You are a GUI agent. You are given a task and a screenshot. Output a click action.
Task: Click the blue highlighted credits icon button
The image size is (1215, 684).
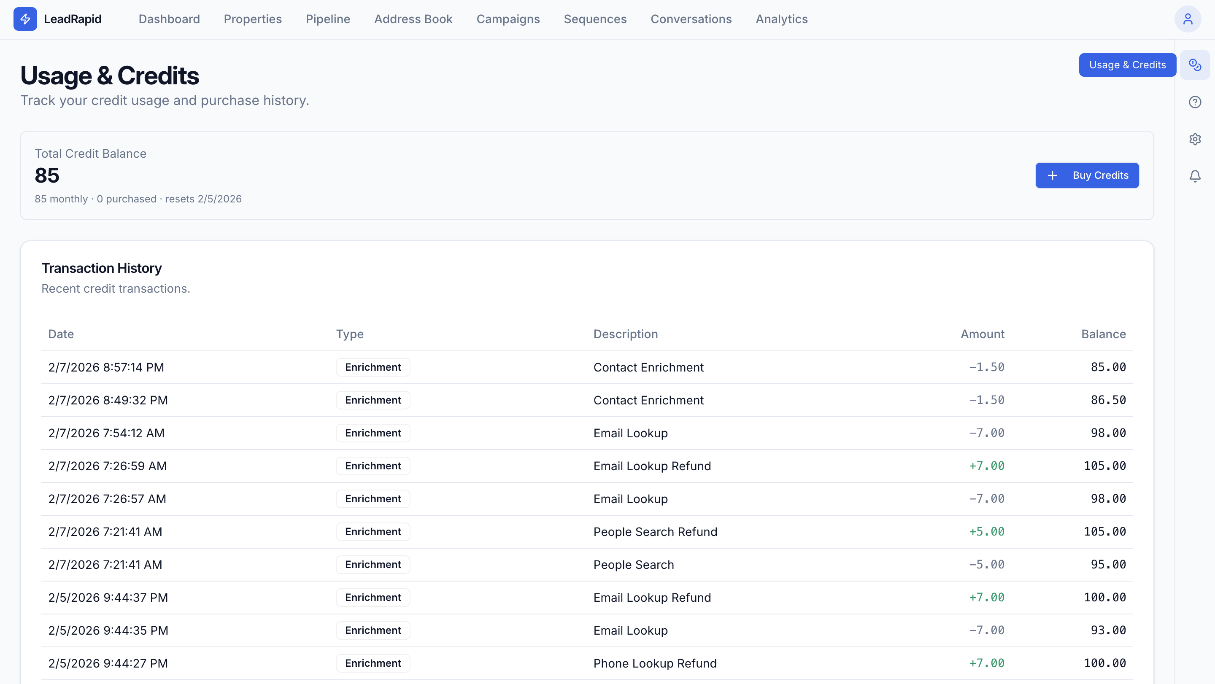coord(1195,65)
